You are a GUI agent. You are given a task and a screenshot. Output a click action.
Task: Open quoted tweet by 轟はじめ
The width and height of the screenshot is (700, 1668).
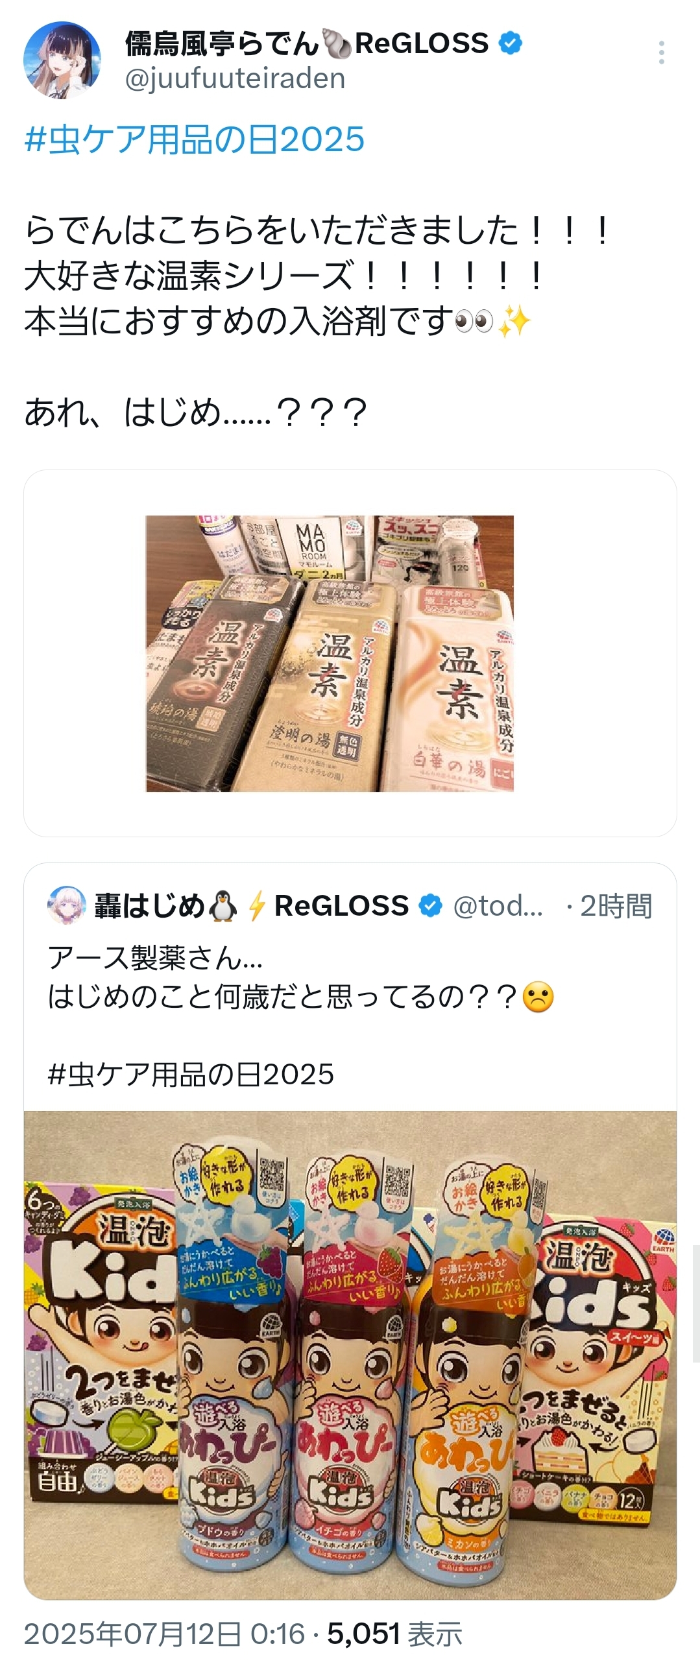(x=350, y=1232)
